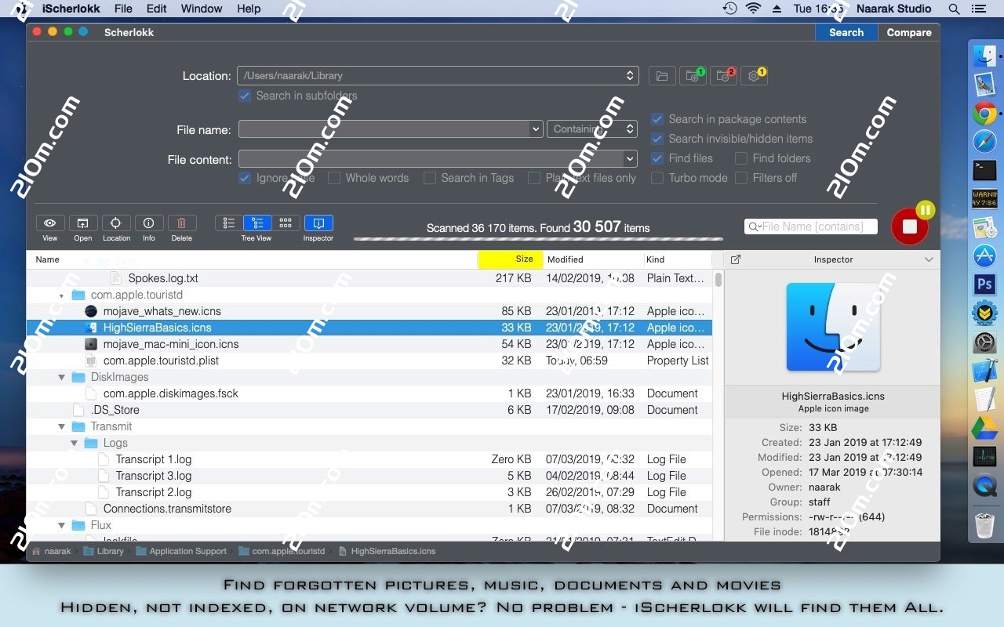Screen dimensions: 1004x627
Task: Open the Window menu
Action: point(202,9)
